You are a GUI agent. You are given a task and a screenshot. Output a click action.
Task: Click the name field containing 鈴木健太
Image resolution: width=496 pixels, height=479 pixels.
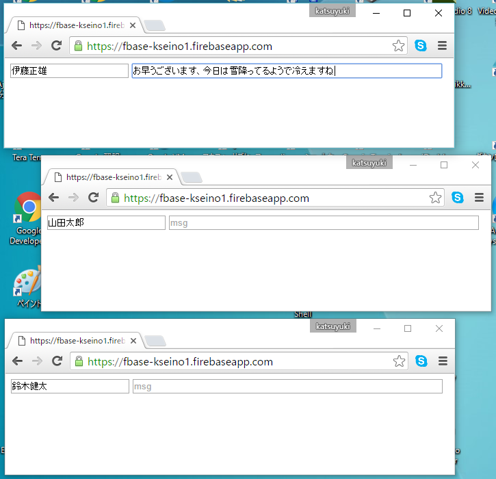(70, 387)
